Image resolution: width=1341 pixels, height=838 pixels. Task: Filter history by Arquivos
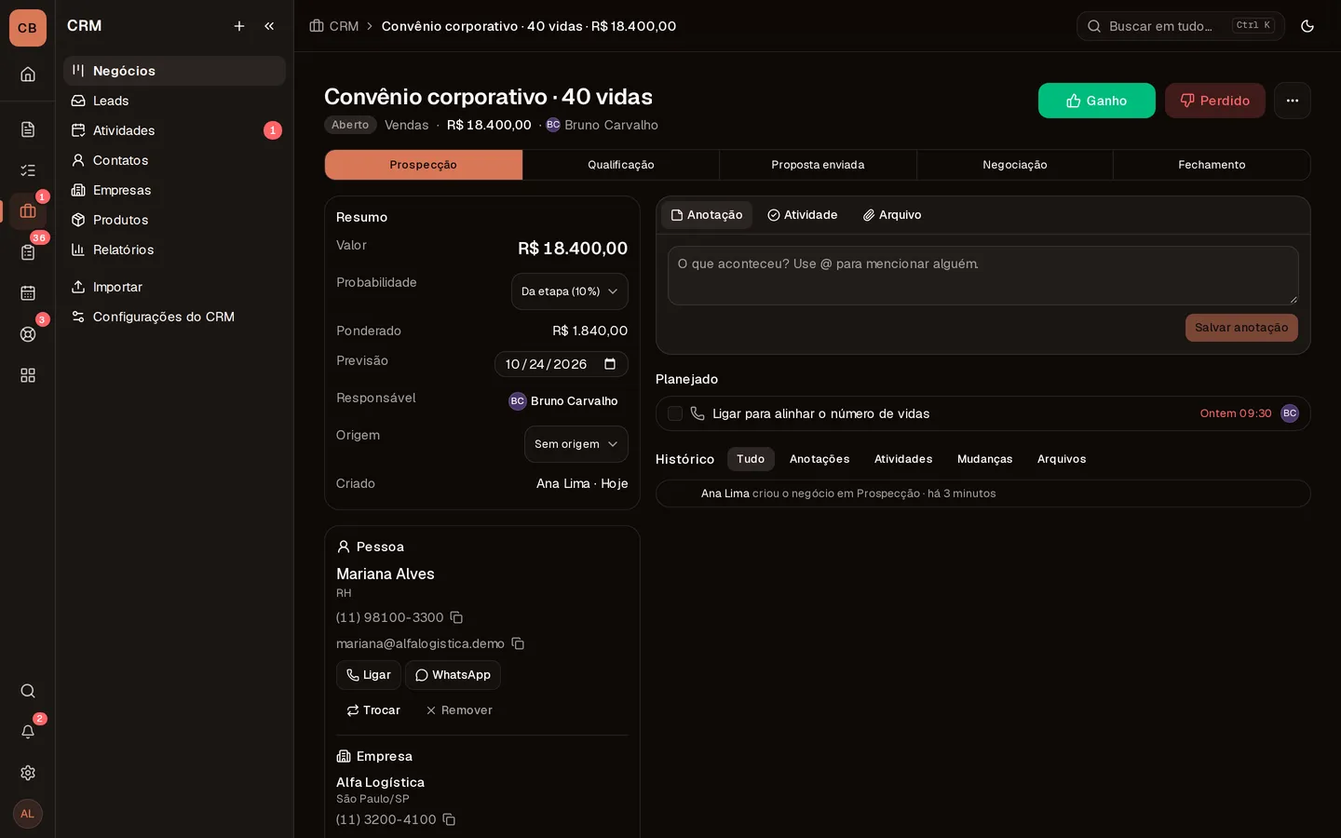pyautogui.click(x=1062, y=459)
